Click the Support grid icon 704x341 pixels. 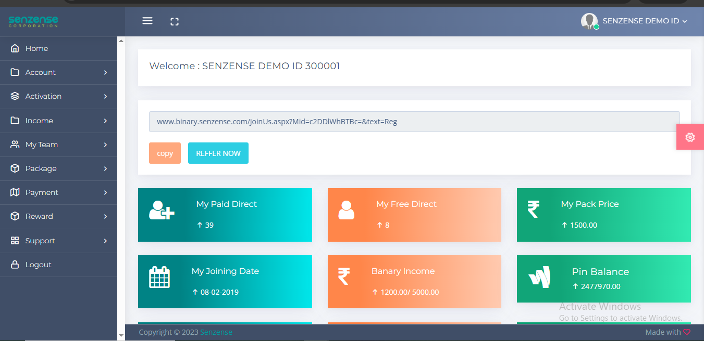[x=15, y=241]
